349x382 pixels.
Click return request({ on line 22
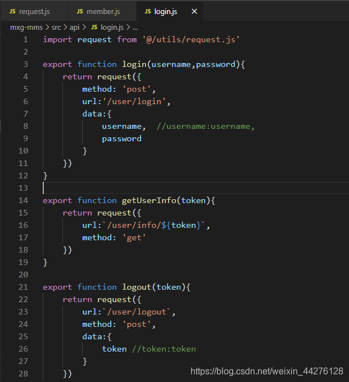[102, 299]
